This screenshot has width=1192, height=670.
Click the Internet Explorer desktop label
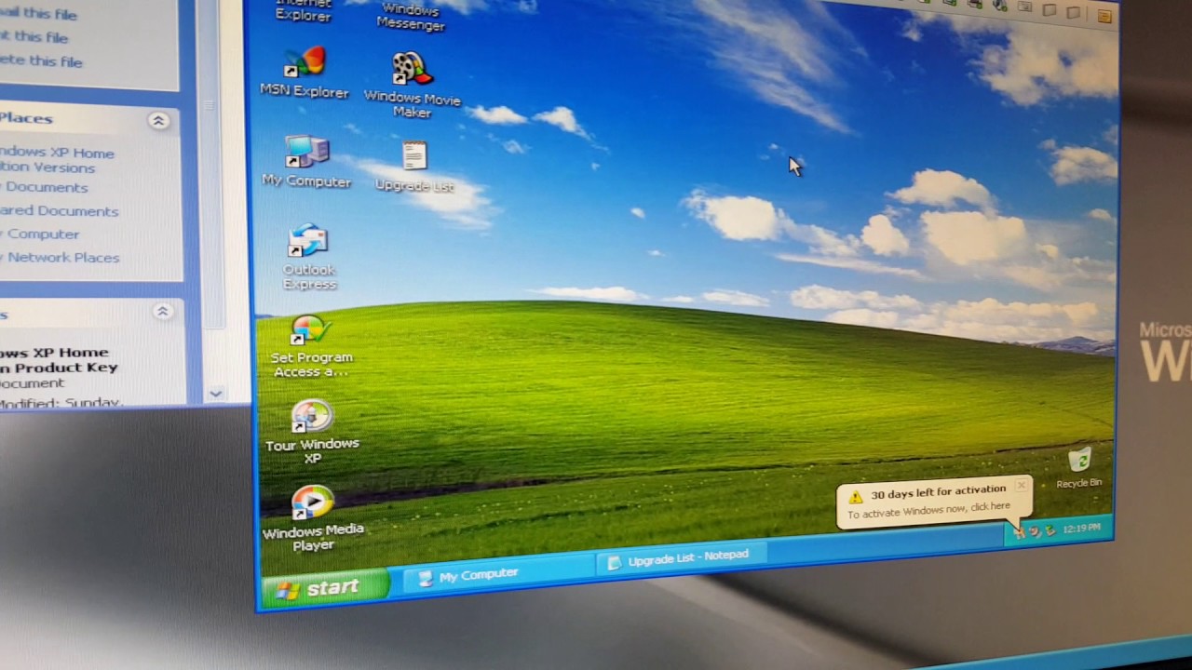[x=304, y=10]
